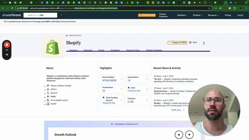Switch to the Signals & News tab

pyautogui.click(x=133, y=50)
